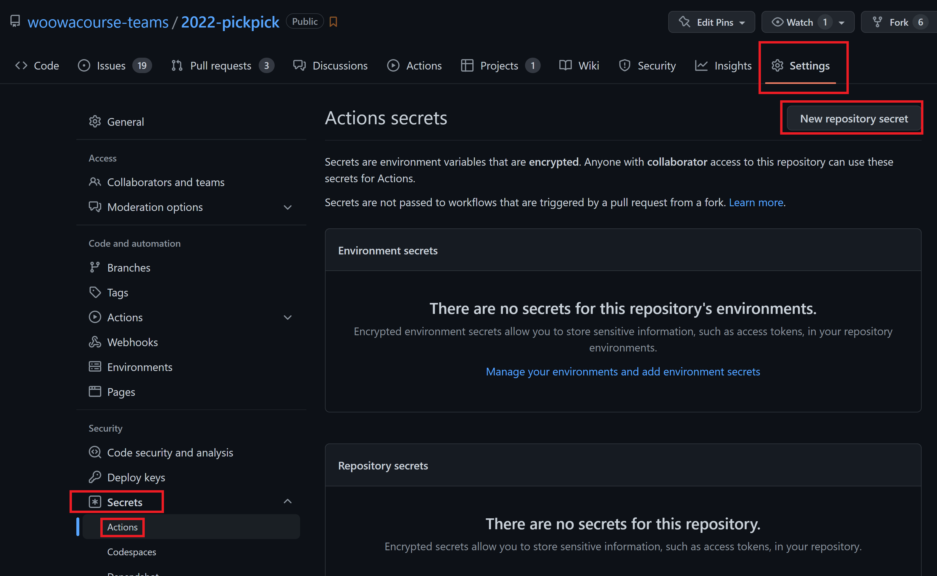
Task: Click the Environment secrets heading
Action: (x=388, y=250)
